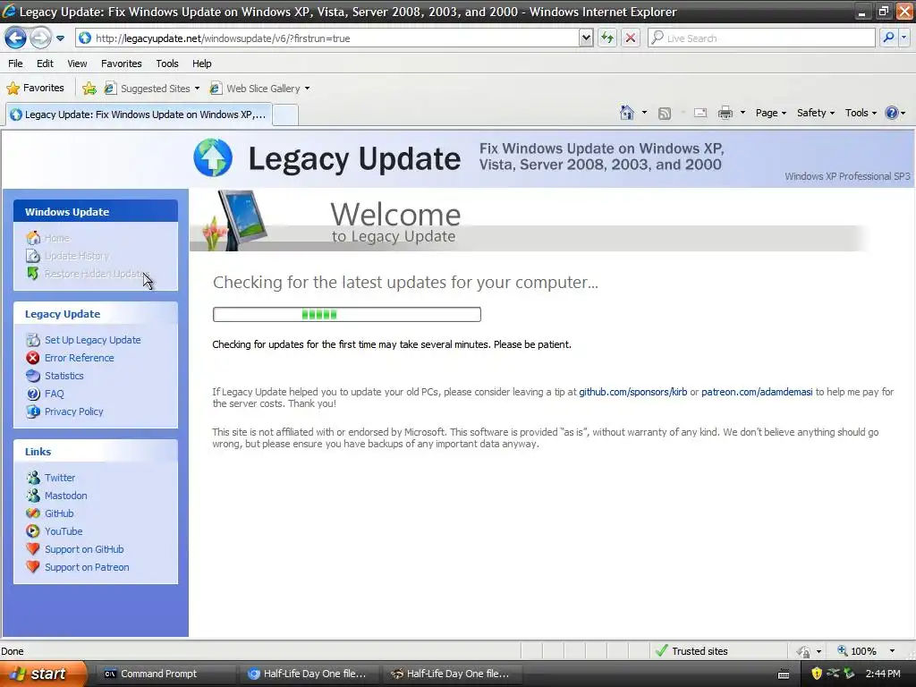Click the privacy report status bar icon
The width and height of the screenshot is (916, 687).
804,651
